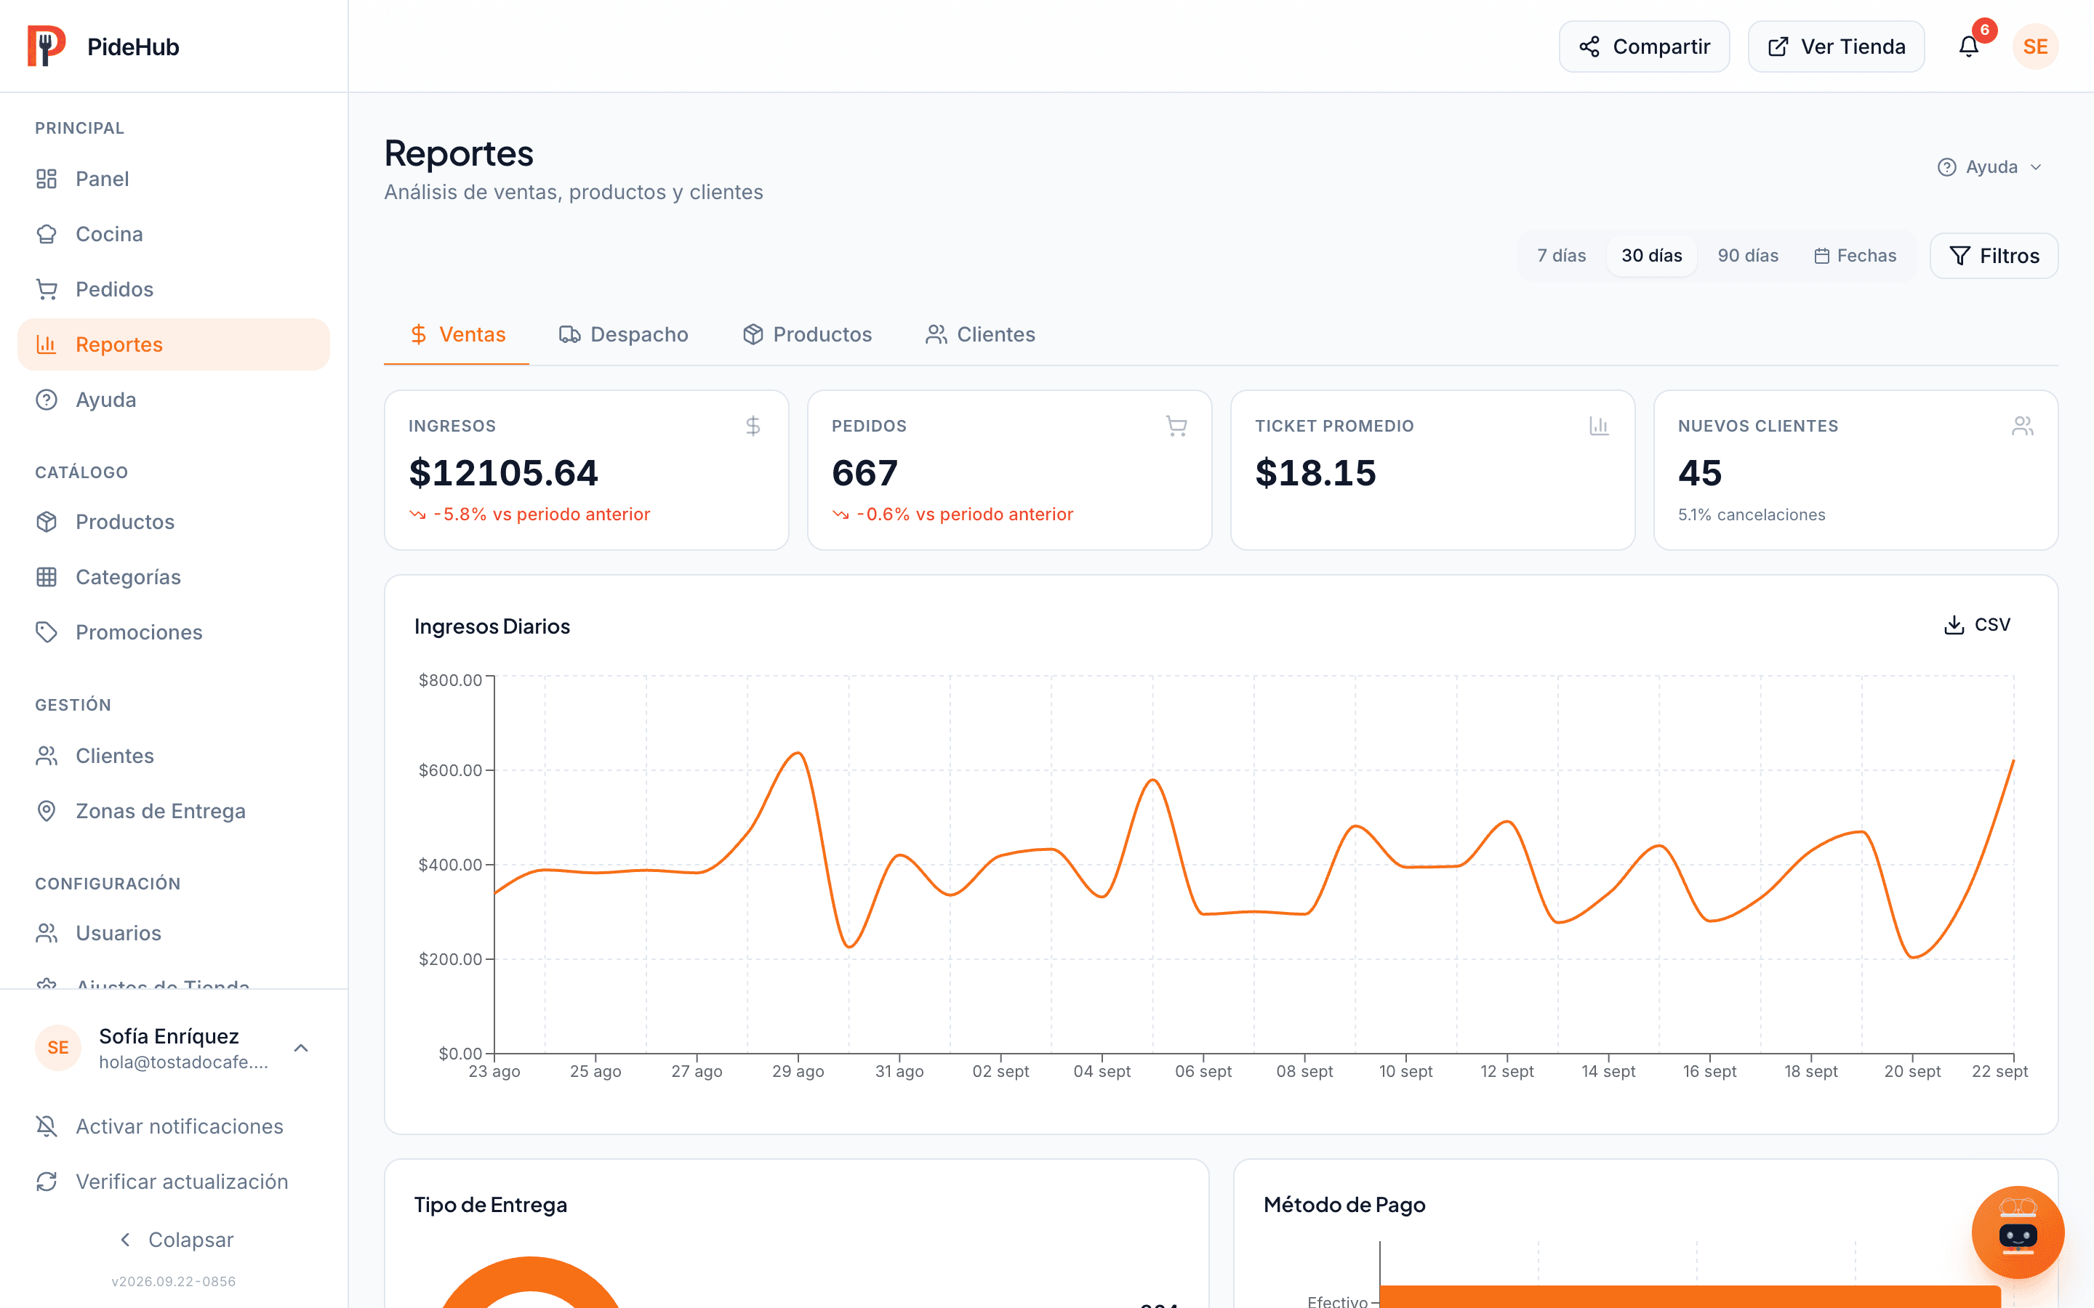Open the notifications bell
The width and height of the screenshot is (2094, 1308).
[1968, 47]
